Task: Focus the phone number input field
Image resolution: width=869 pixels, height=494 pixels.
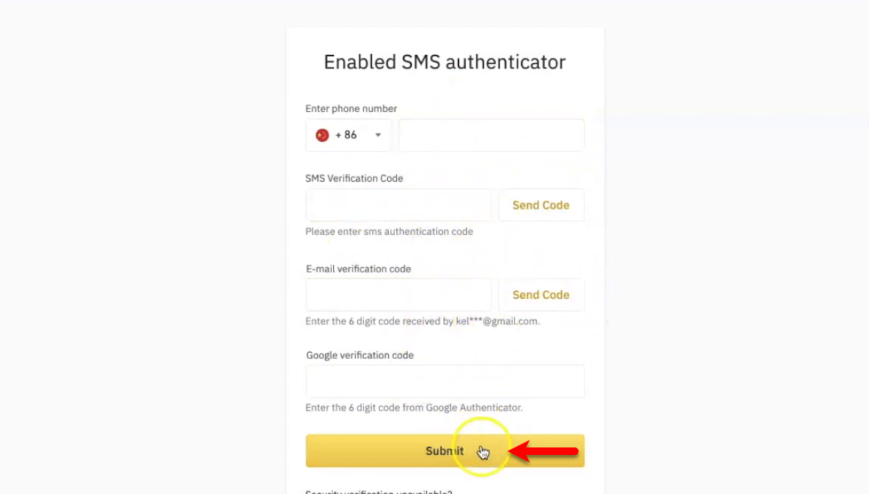Action: click(x=491, y=135)
